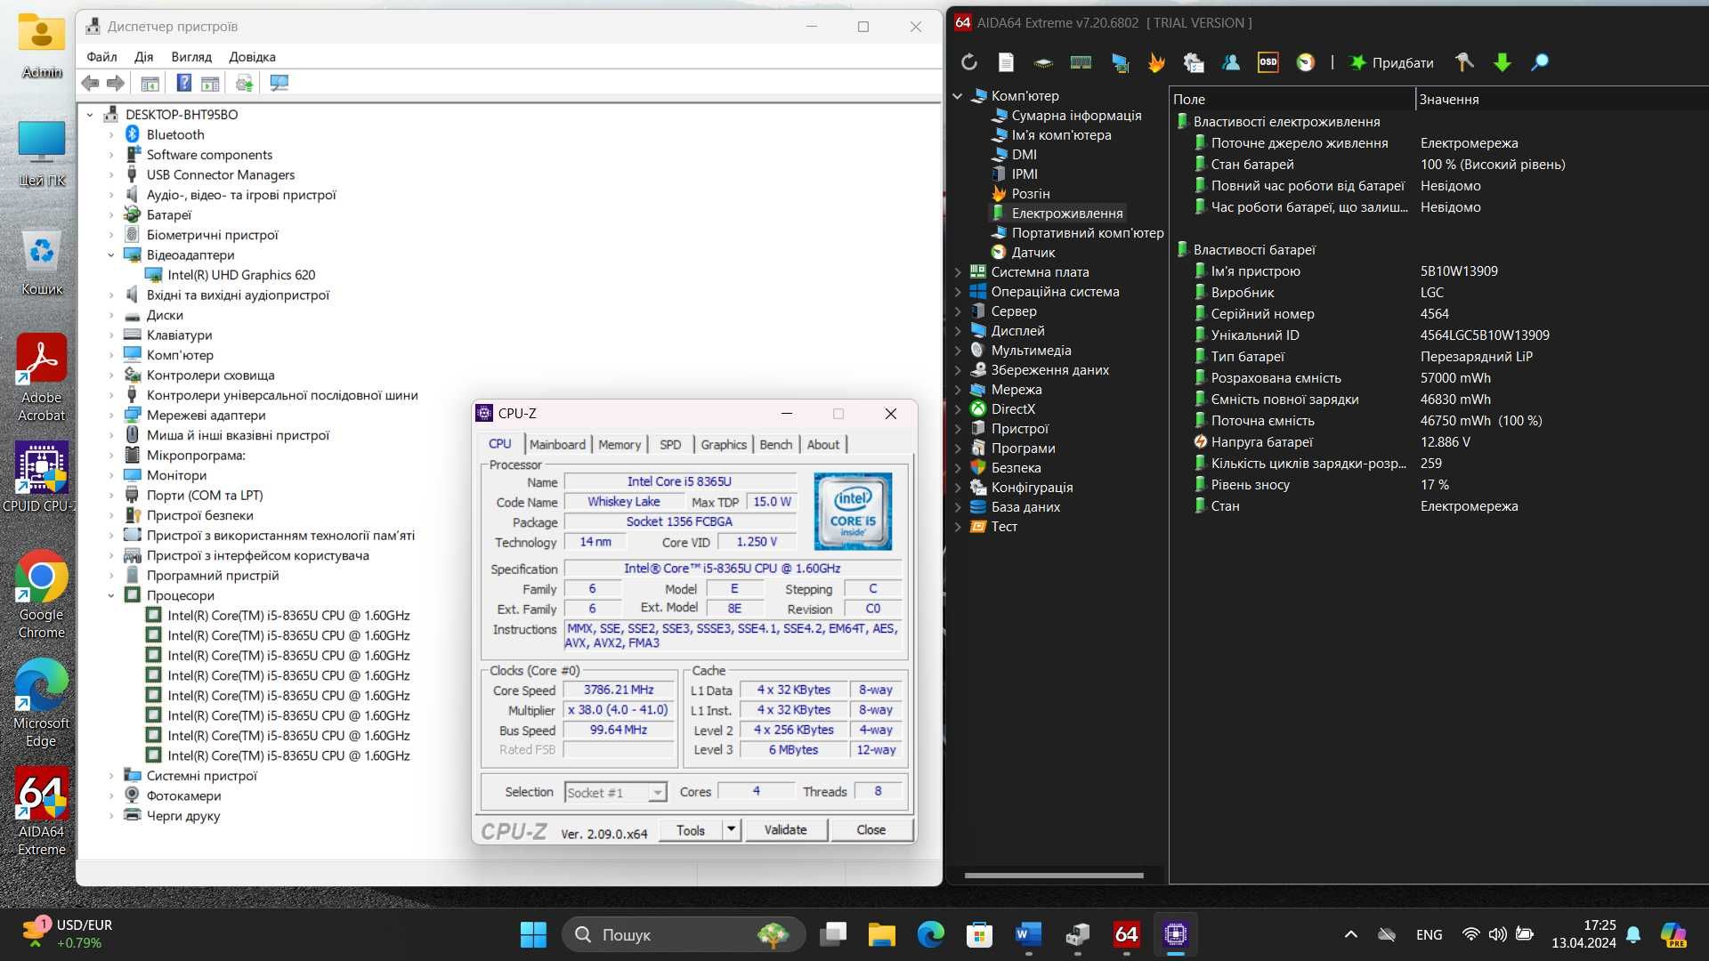The height and width of the screenshot is (961, 1709).
Task: Click the Validate button in CPU-Z
Action: point(785,829)
